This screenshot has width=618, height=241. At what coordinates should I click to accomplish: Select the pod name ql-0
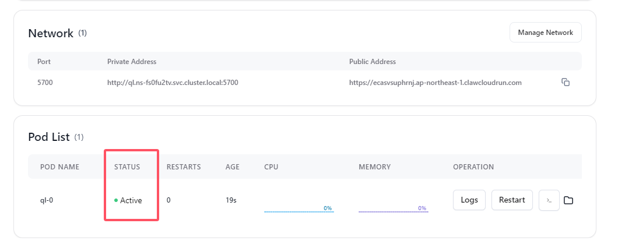click(47, 200)
